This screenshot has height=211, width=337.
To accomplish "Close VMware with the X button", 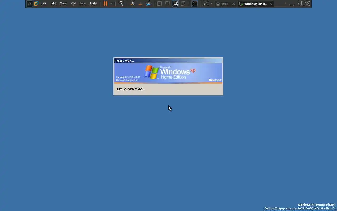I will pyautogui.click(x=307, y=4).
